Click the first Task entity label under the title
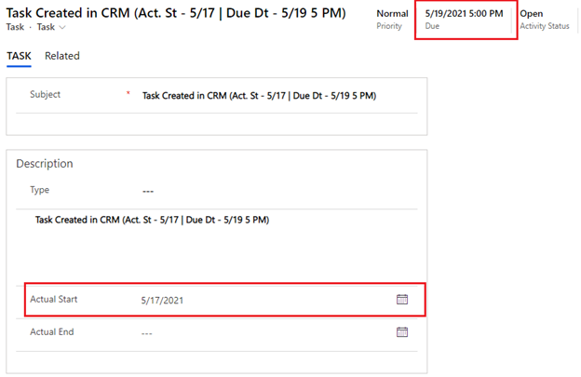 (x=15, y=27)
